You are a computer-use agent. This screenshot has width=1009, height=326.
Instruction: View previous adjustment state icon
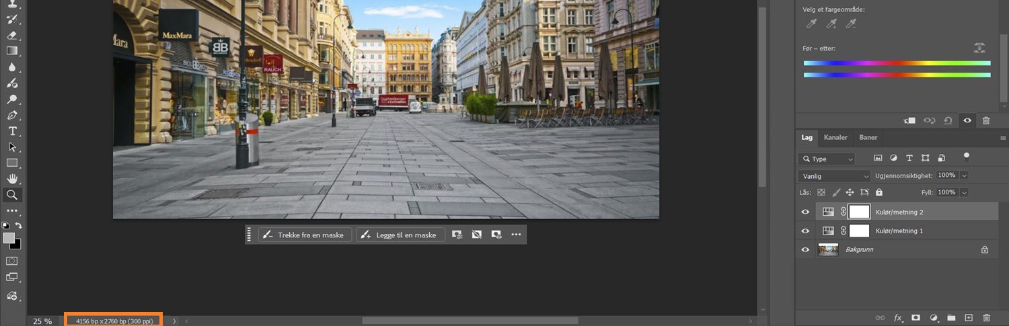[929, 120]
